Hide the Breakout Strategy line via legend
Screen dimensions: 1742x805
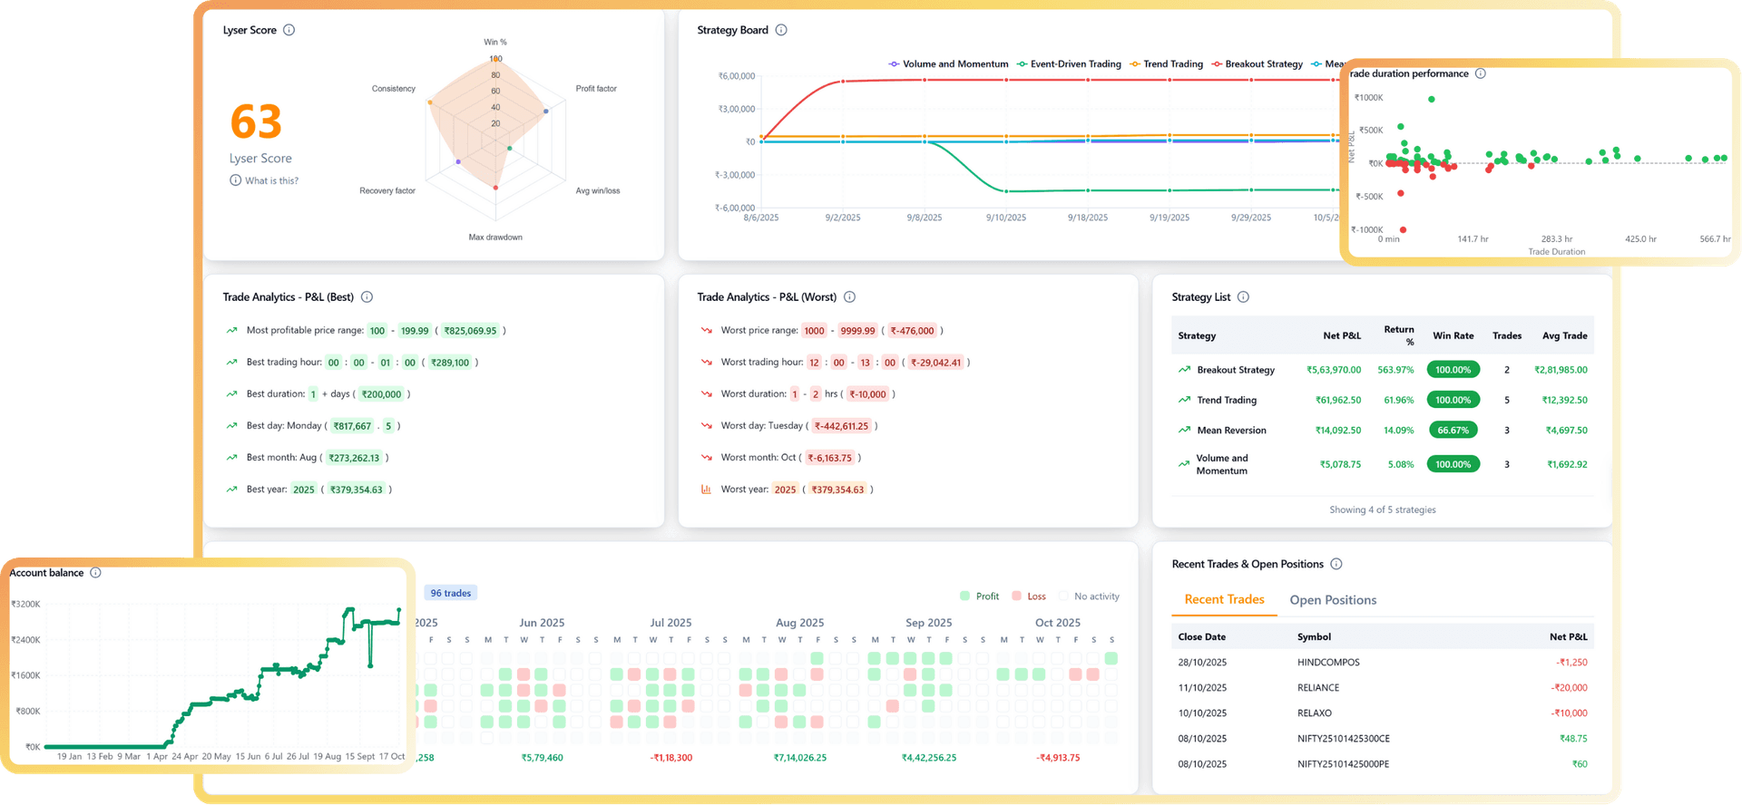click(x=1258, y=64)
